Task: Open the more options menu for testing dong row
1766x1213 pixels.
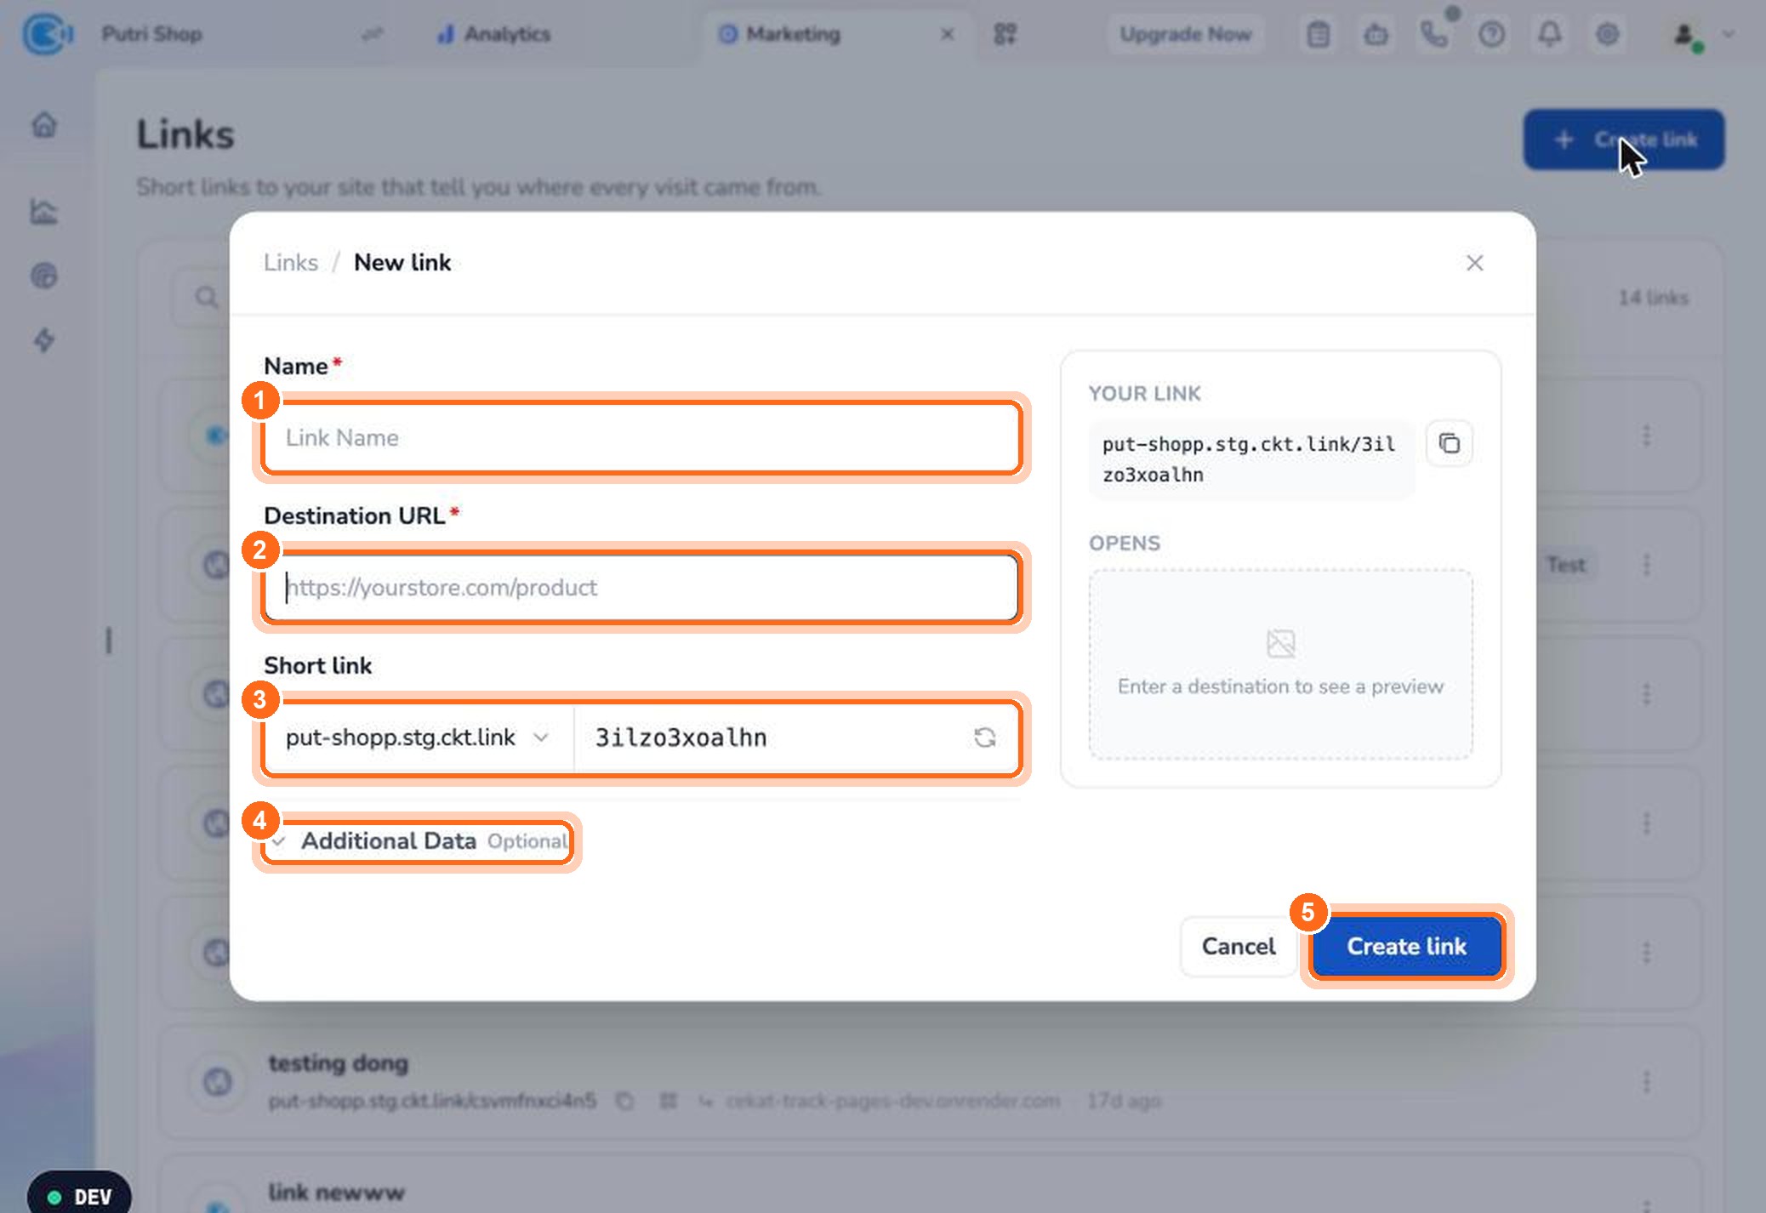Action: tap(1647, 1082)
